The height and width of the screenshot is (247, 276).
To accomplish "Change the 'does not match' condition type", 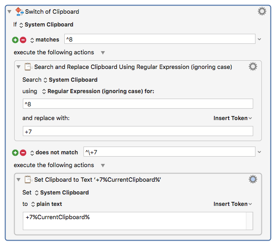I will (x=54, y=152).
